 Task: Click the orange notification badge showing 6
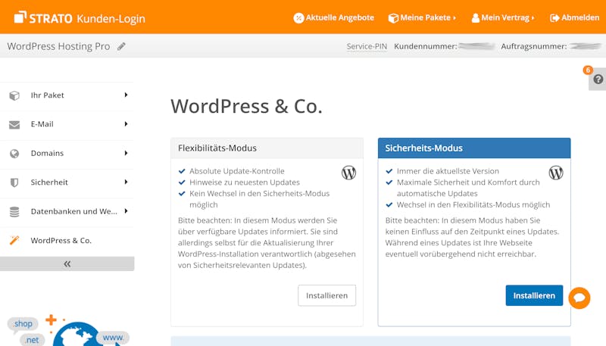(x=588, y=70)
